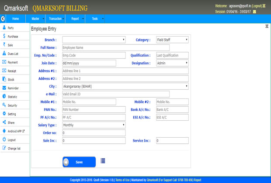This screenshot has width=271, height=183.
Task: Open Statistic chart icon
Action: (x=4, y=96)
